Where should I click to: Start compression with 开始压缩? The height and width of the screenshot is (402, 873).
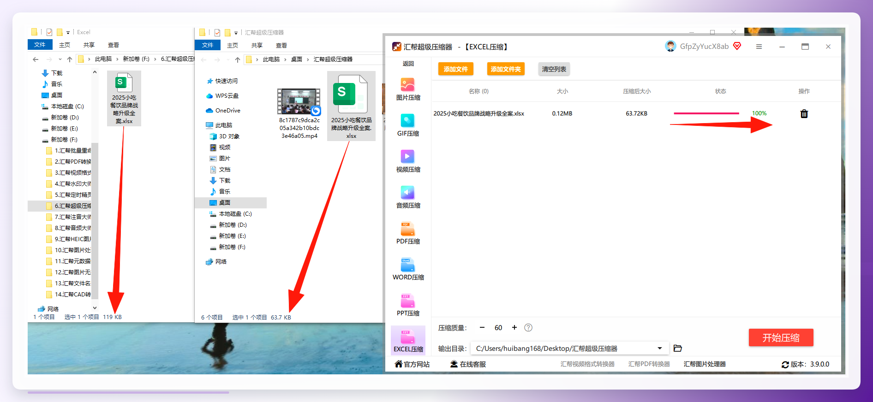point(781,338)
